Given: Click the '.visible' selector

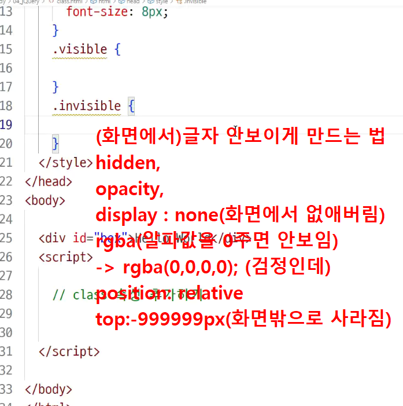Looking at the screenshot, I should click(80, 49).
